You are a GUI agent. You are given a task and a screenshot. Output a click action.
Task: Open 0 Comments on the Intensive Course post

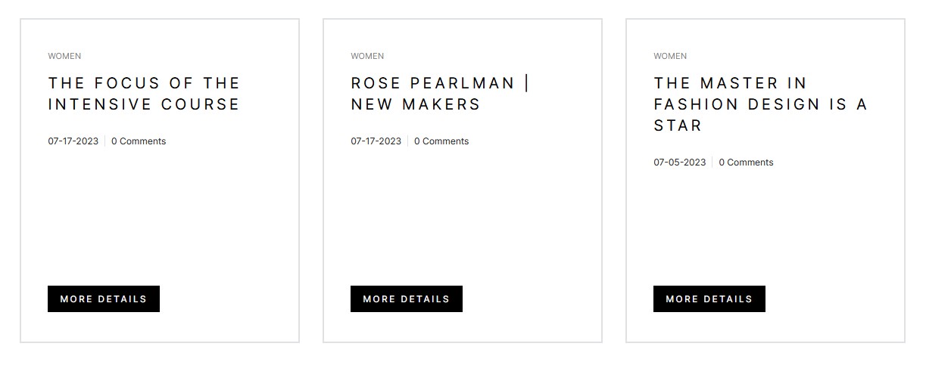point(139,141)
